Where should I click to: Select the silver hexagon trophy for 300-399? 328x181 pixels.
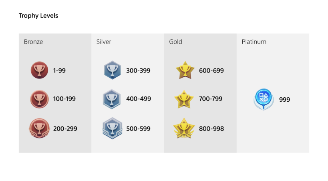point(112,70)
